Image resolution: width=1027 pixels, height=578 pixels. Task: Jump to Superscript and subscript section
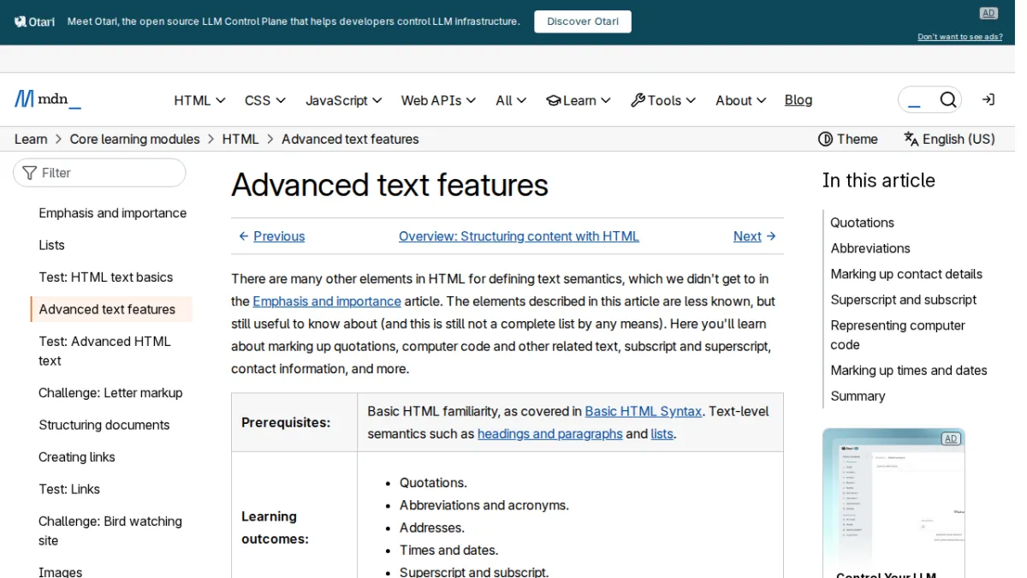point(904,300)
